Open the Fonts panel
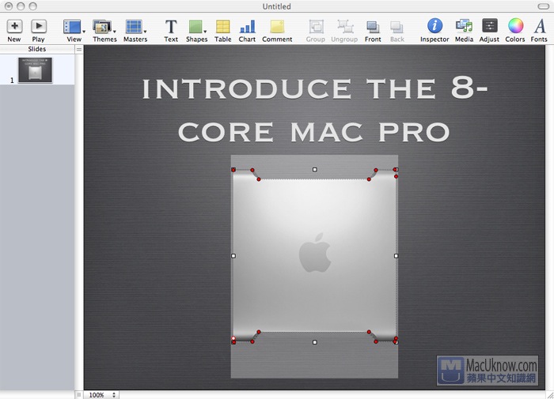 tap(539, 30)
